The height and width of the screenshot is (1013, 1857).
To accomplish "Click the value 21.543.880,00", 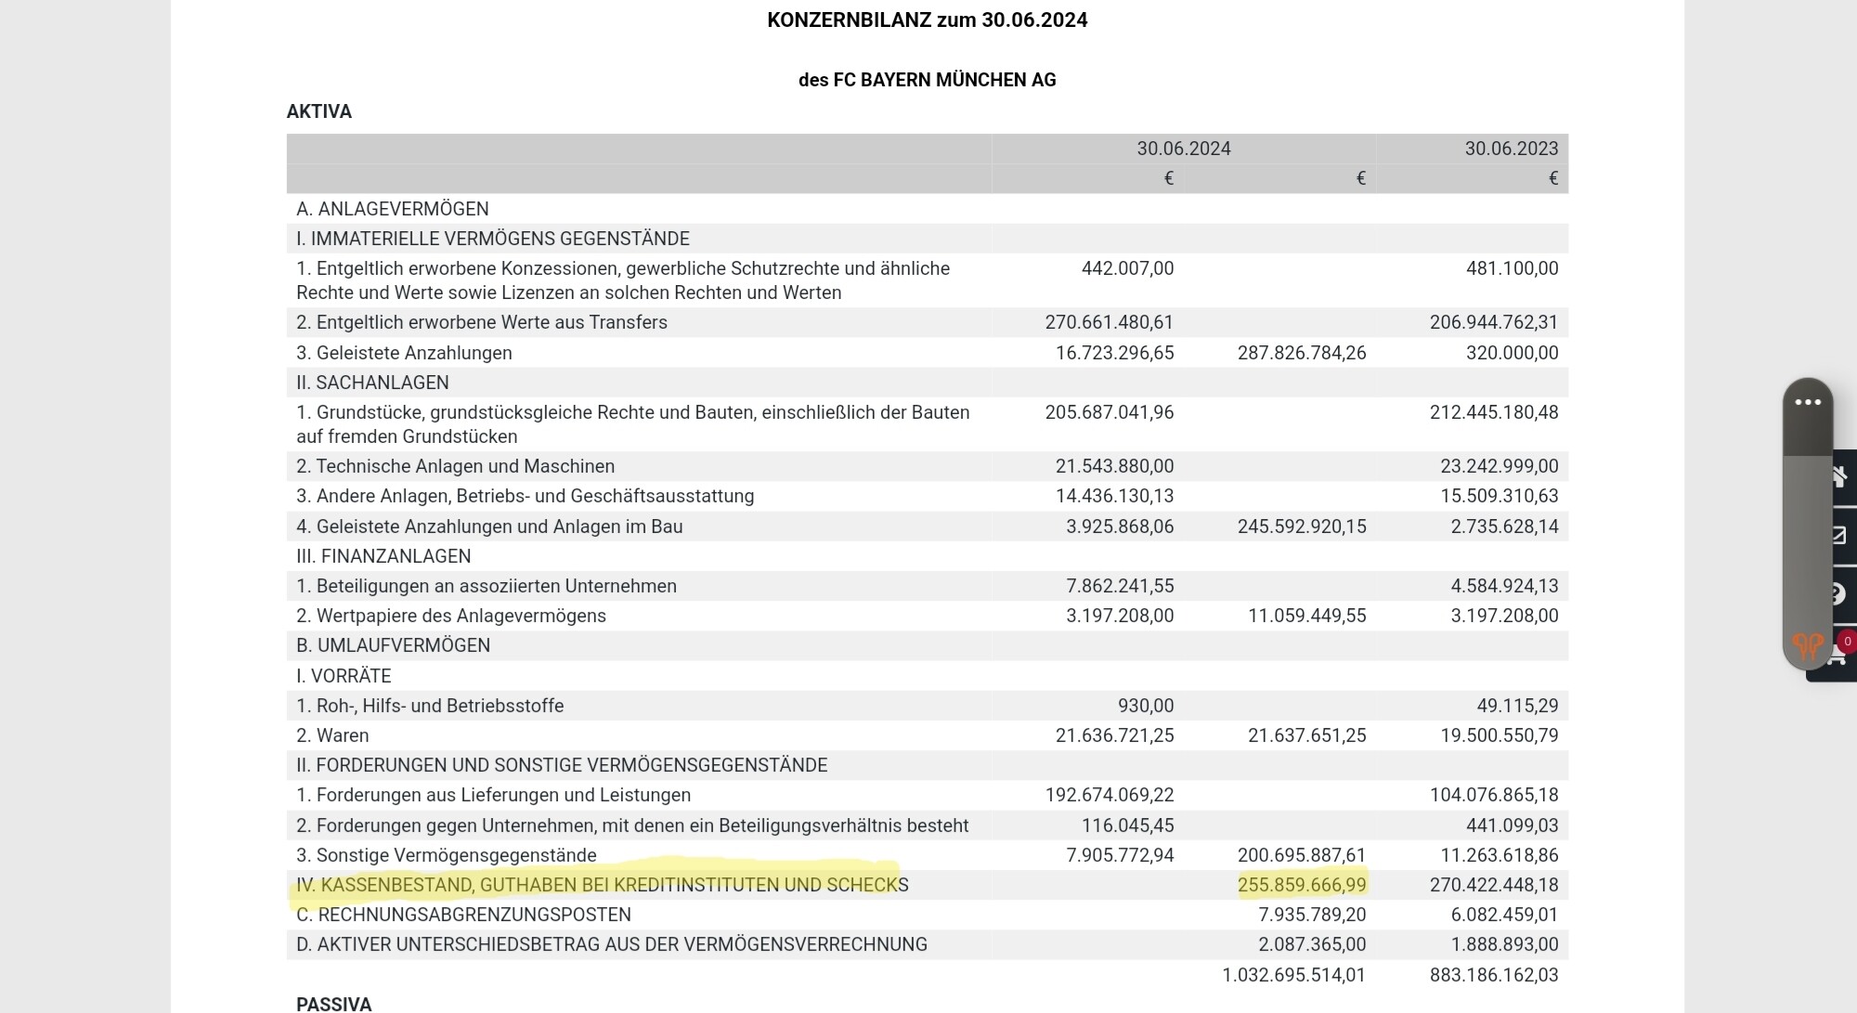I will (1114, 466).
